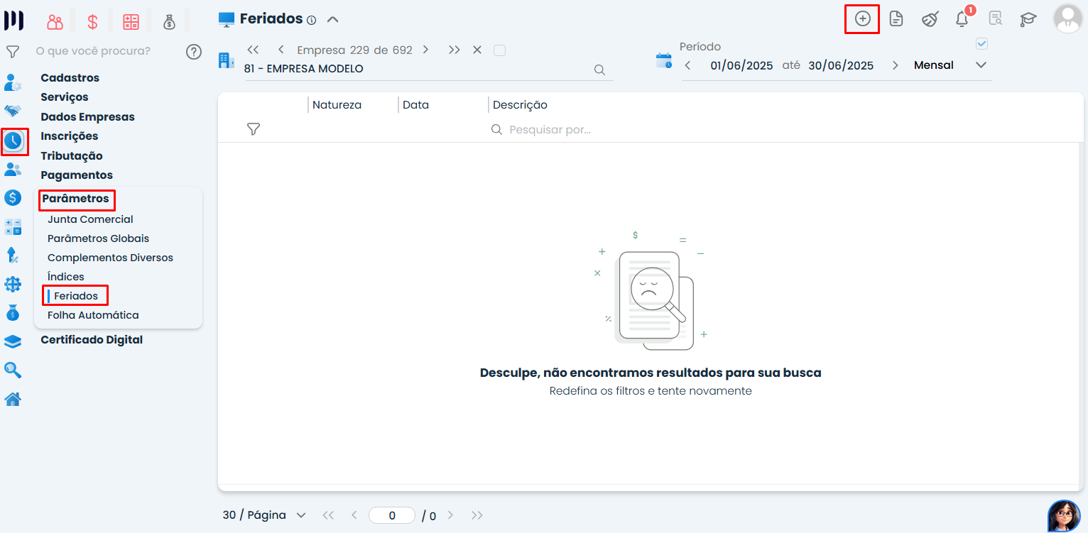The height and width of the screenshot is (533, 1088).
Task: Expand the Mensal period dropdown
Action: [981, 65]
